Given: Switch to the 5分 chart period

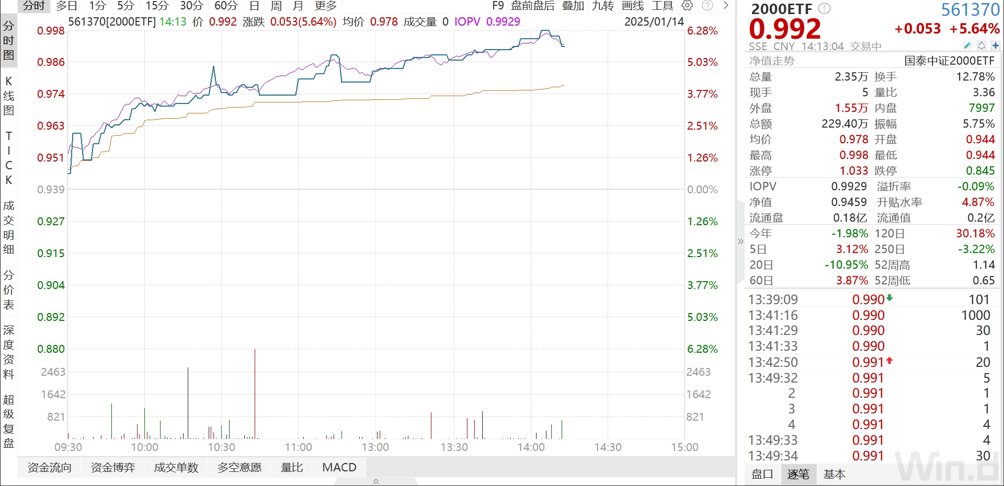Looking at the screenshot, I should pyautogui.click(x=125, y=6).
